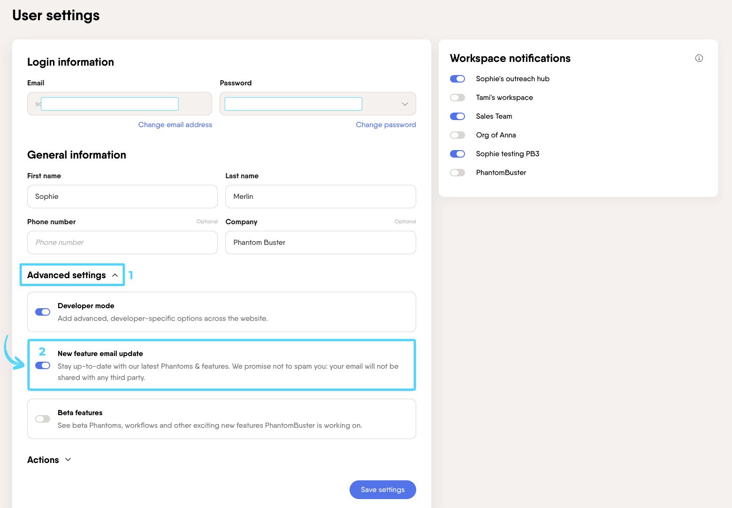The width and height of the screenshot is (732, 508).
Task: Click the Developer mode heading
Action: [x=86, y=306]
